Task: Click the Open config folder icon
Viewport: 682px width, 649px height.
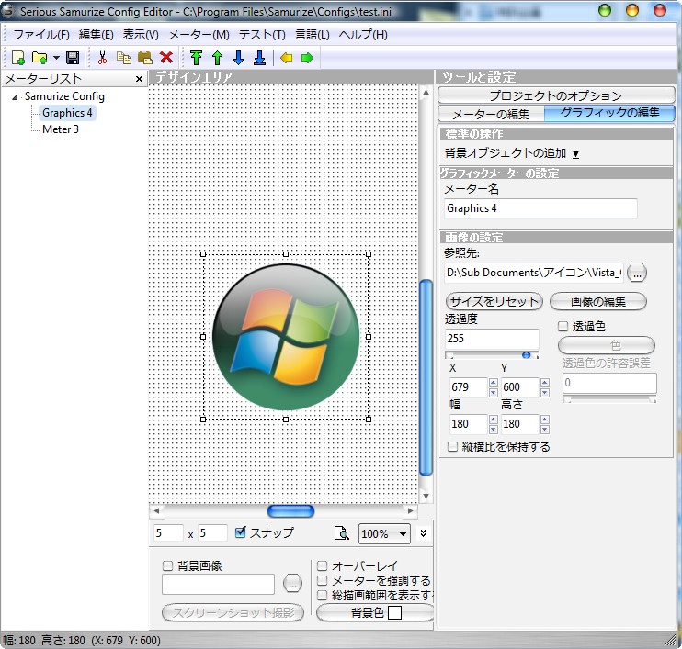Action: coord(40,58)
